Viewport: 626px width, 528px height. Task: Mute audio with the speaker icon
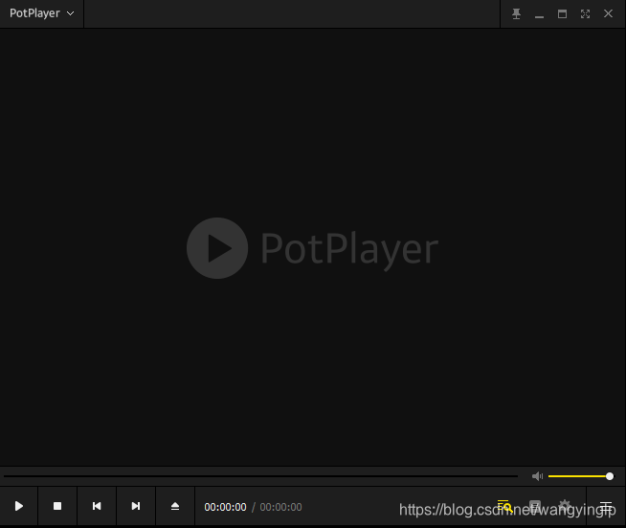537,476
